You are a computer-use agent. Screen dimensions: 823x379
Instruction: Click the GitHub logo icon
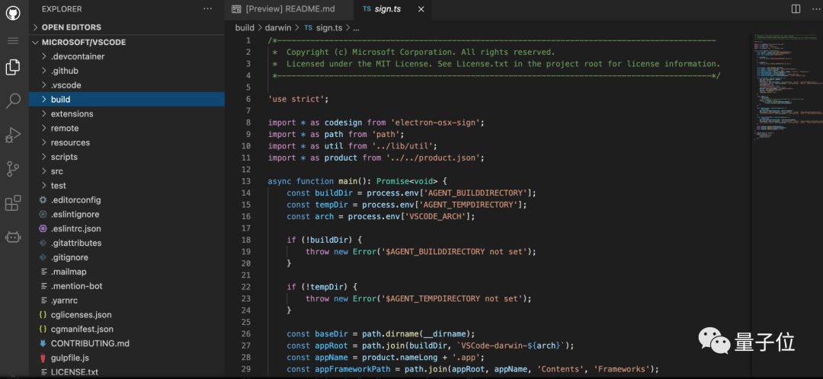click(13, 13)
